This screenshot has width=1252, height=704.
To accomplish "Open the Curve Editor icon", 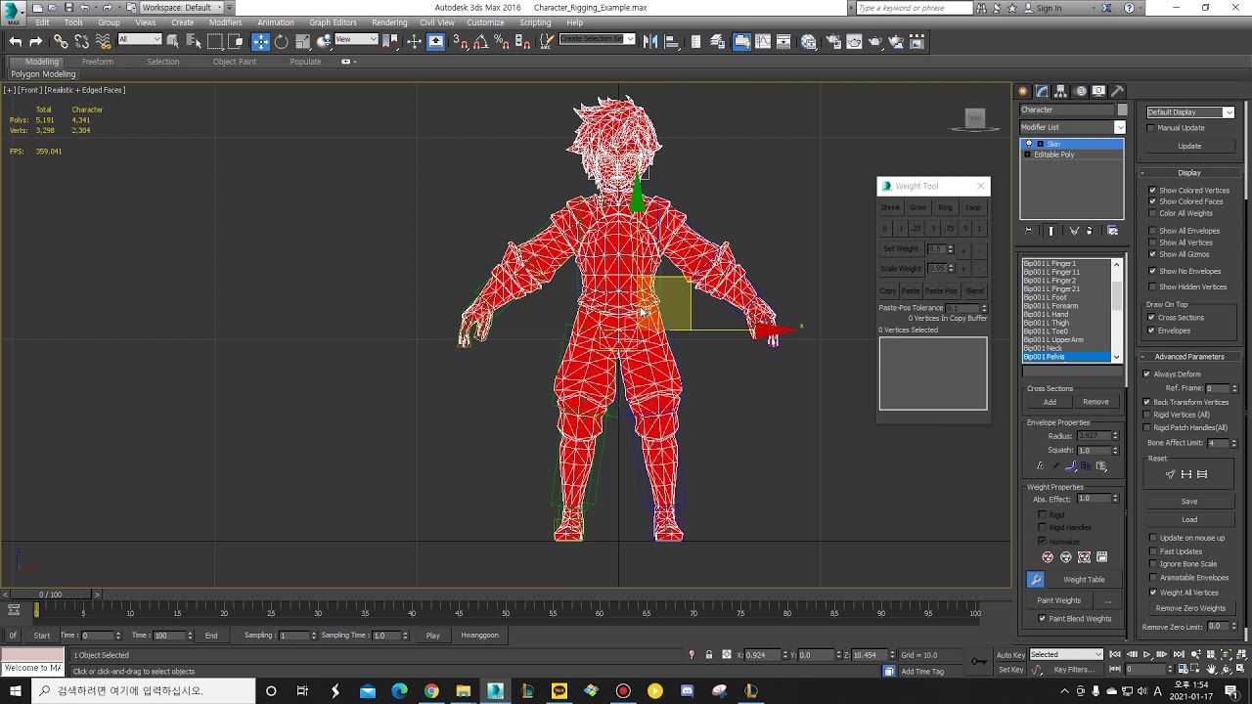I will [762, 41].
